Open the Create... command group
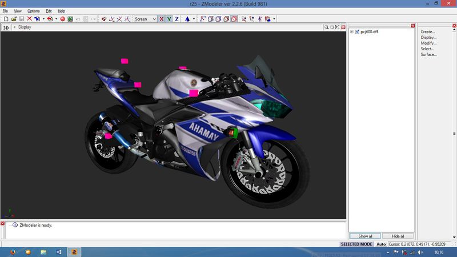Image resolution: width=457 pixels, height=257 pixels. (427, 32)
